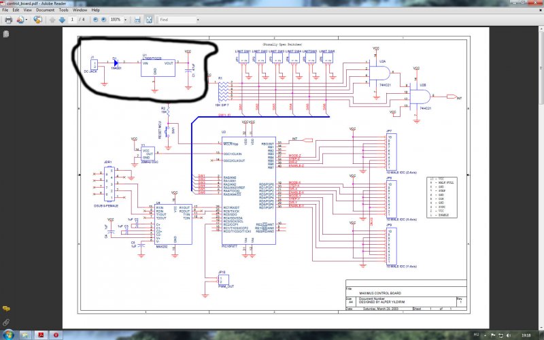Show hidden tray icons arrow
Viewport: 544px width, 340px height.
coord(486,335)
